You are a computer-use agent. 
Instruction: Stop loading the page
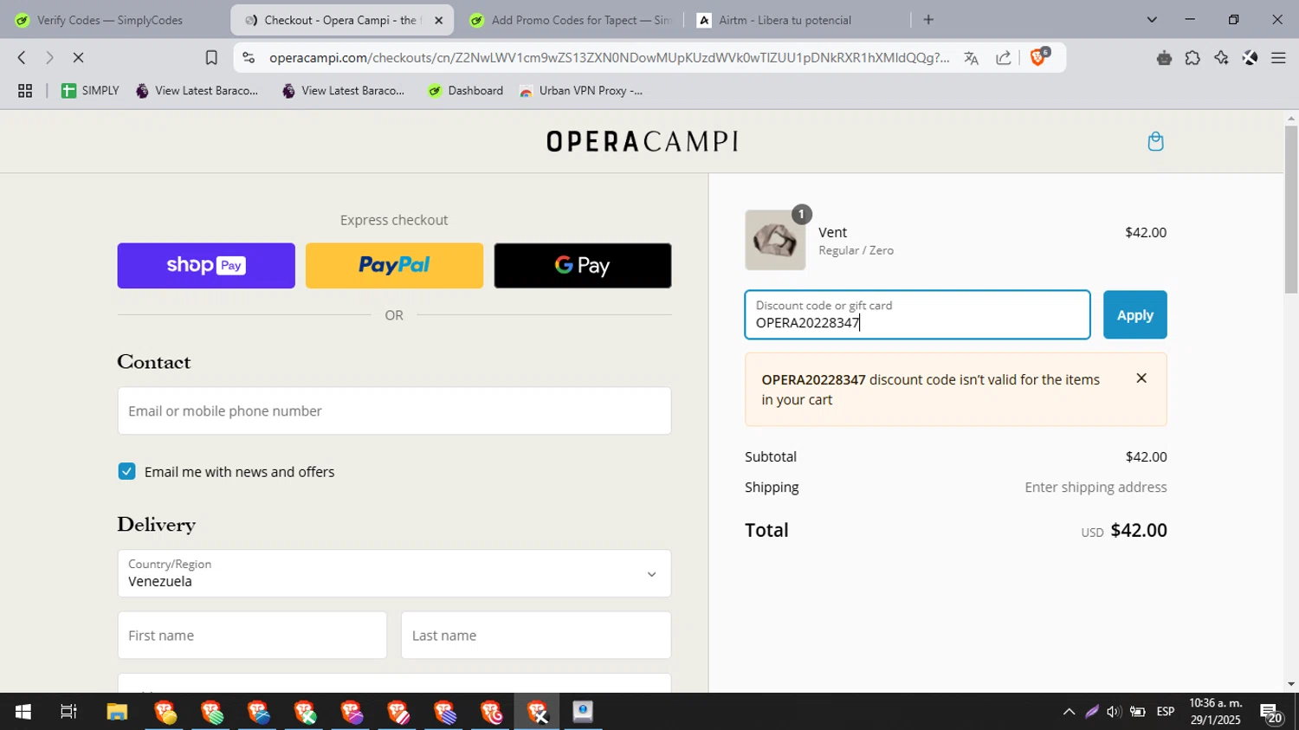pos(78,58)
